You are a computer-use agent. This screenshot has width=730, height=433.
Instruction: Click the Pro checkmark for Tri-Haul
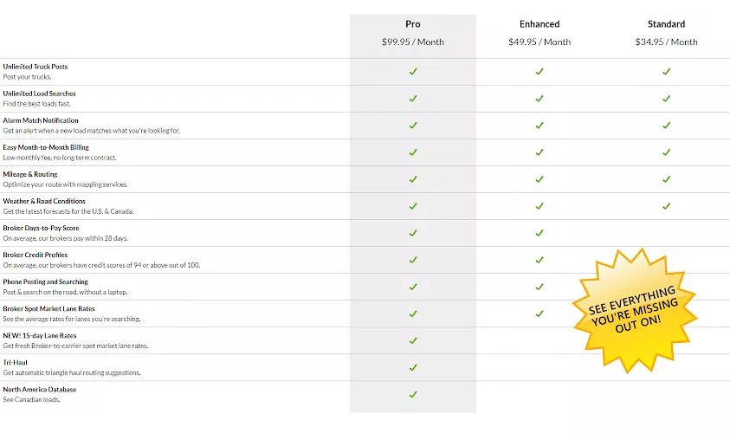[413, 368]
